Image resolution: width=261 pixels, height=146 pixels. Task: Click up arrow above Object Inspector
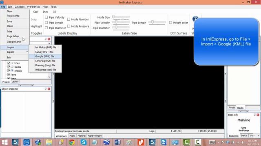[20, 86]
